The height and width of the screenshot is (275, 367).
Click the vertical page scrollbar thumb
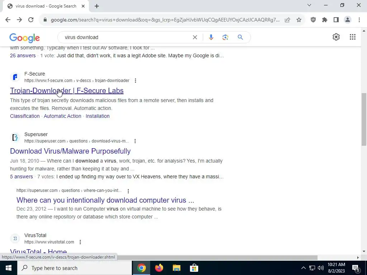[363, 119]
